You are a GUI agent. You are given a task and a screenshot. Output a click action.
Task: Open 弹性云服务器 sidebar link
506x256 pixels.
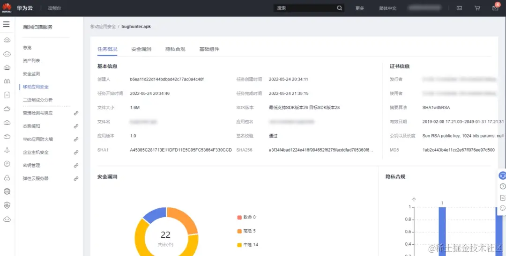pyautogui.click(x=36, y=179)
